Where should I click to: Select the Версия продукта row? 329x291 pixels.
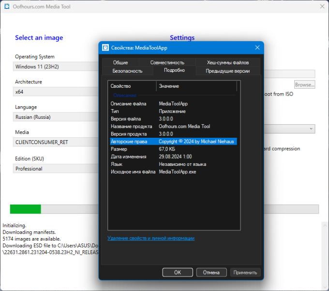point(174,134)
